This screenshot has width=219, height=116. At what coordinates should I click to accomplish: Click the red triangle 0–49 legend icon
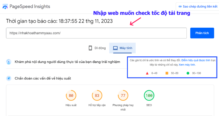coord(147,73)
